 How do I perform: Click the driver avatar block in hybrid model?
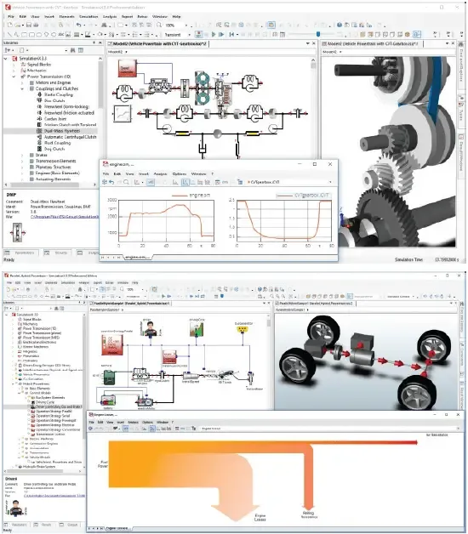pyautogui.click(x=150, y=329)
